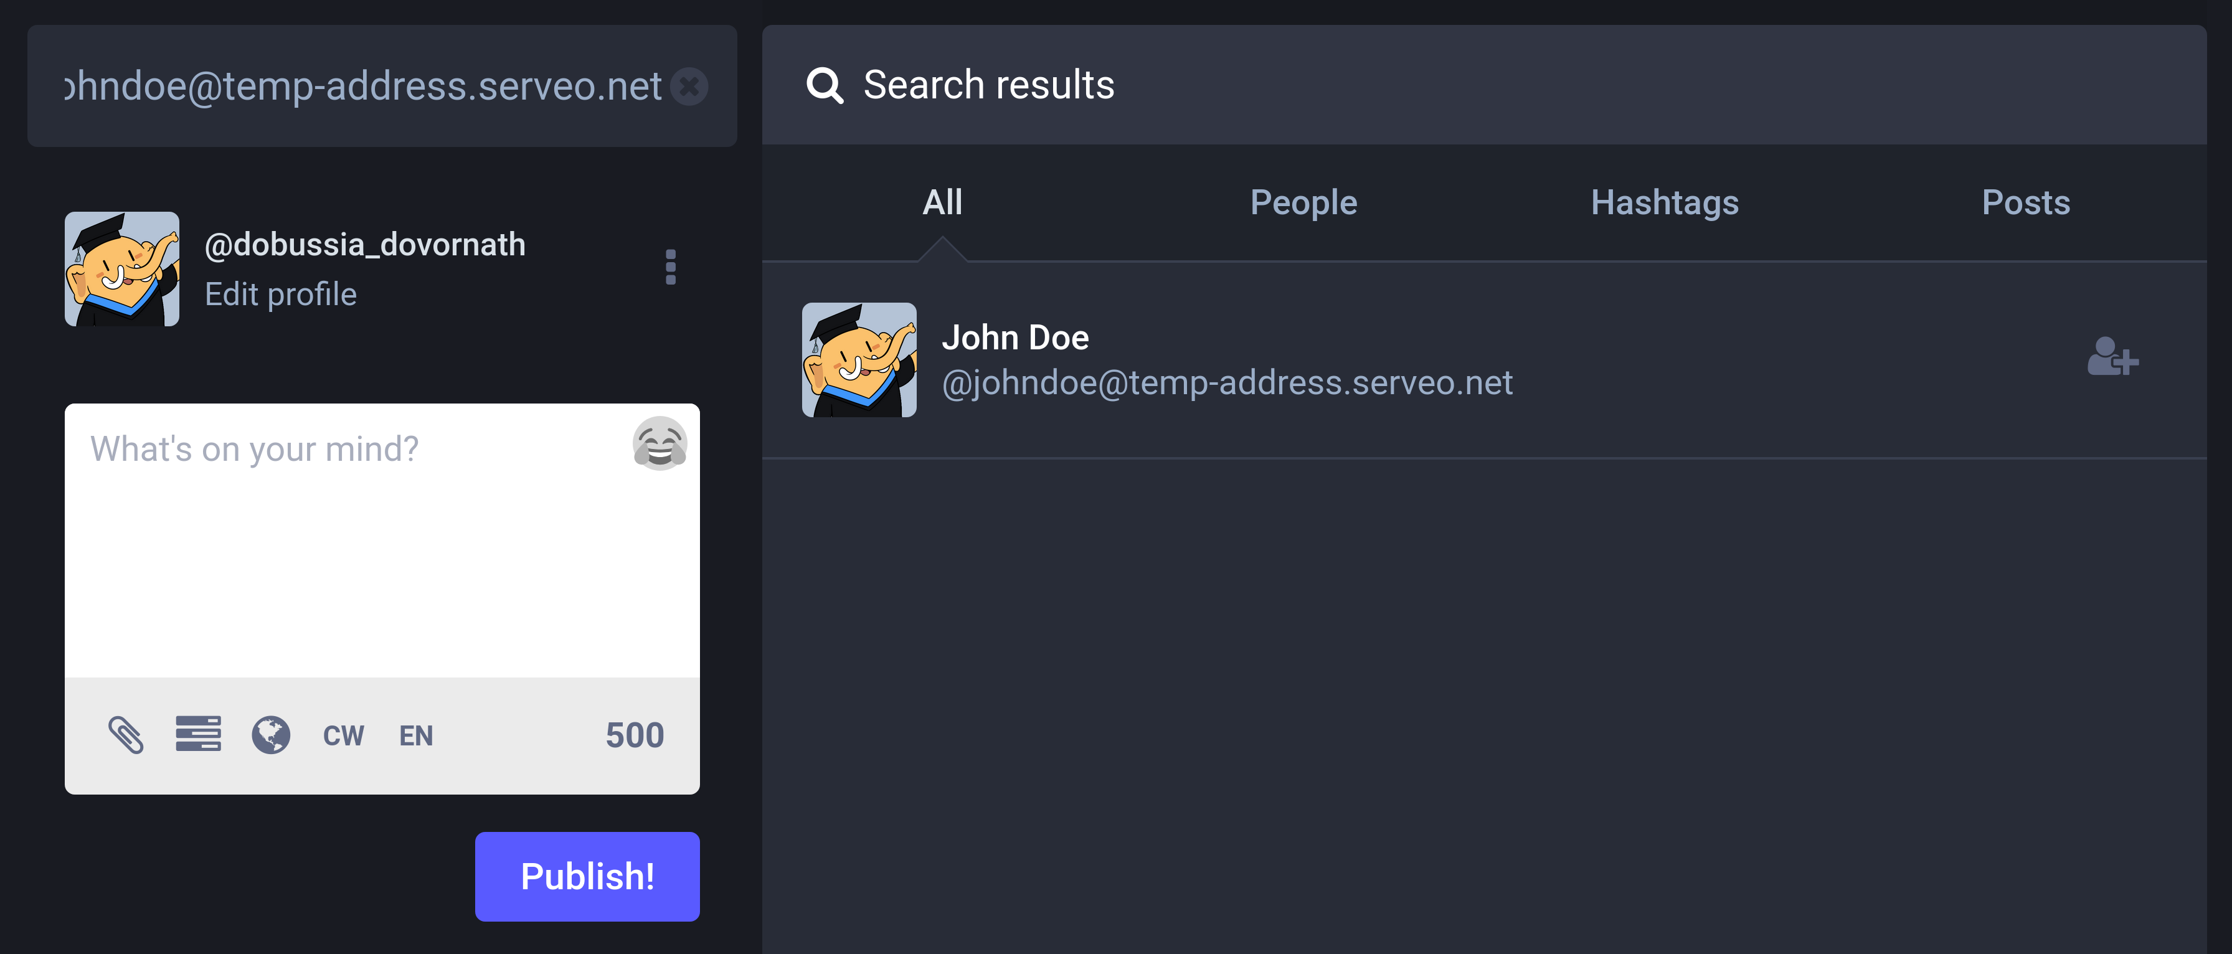This screenshot has height=954, width=2232.
Task: Click the three-dot menu on profile
Action: pos(671,267)
